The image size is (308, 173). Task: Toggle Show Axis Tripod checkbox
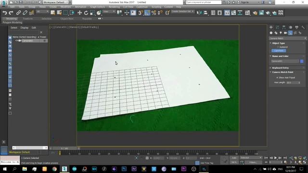tap(277, 78)
